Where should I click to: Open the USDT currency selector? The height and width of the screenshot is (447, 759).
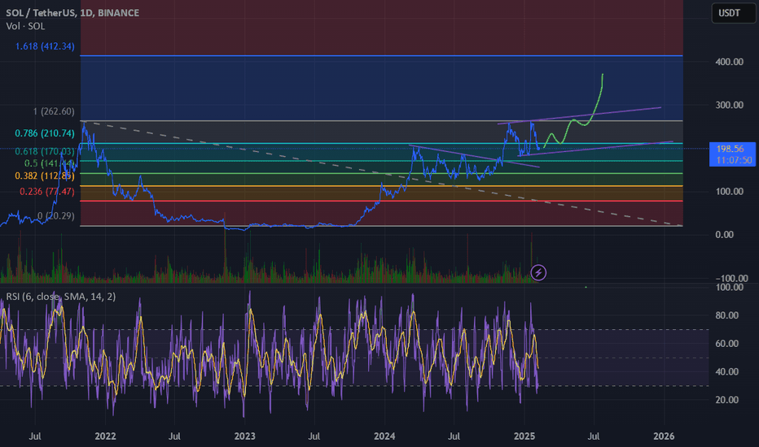pos(733,13)
